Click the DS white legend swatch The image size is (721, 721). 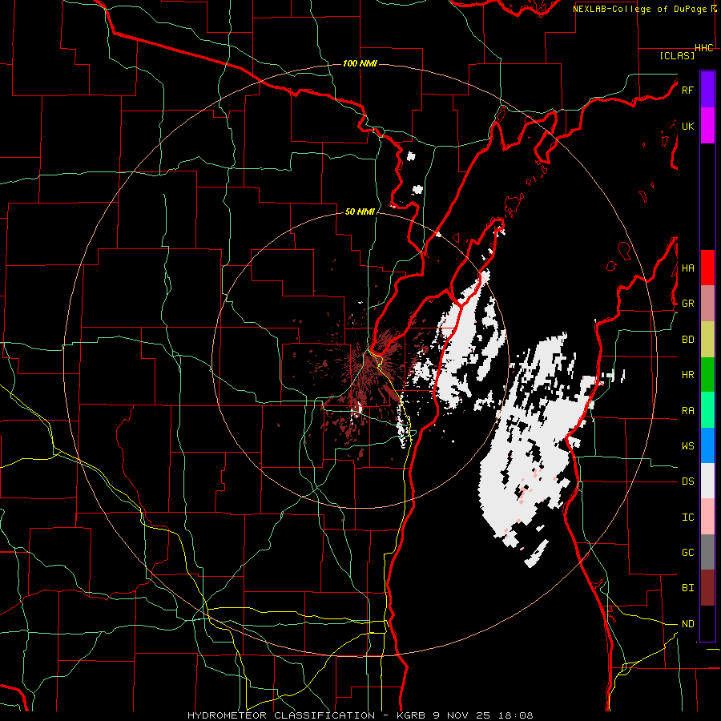click(x=707, y=481)
